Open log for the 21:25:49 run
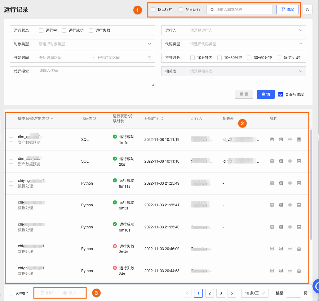Image resolution: width=319 pixels, height=301 pixels. point(281,183)
